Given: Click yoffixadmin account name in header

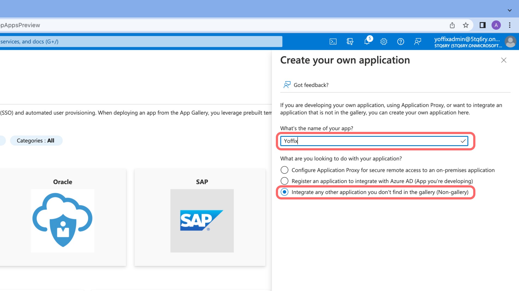Looking at the screenshot, I should [x=467, y=39].
